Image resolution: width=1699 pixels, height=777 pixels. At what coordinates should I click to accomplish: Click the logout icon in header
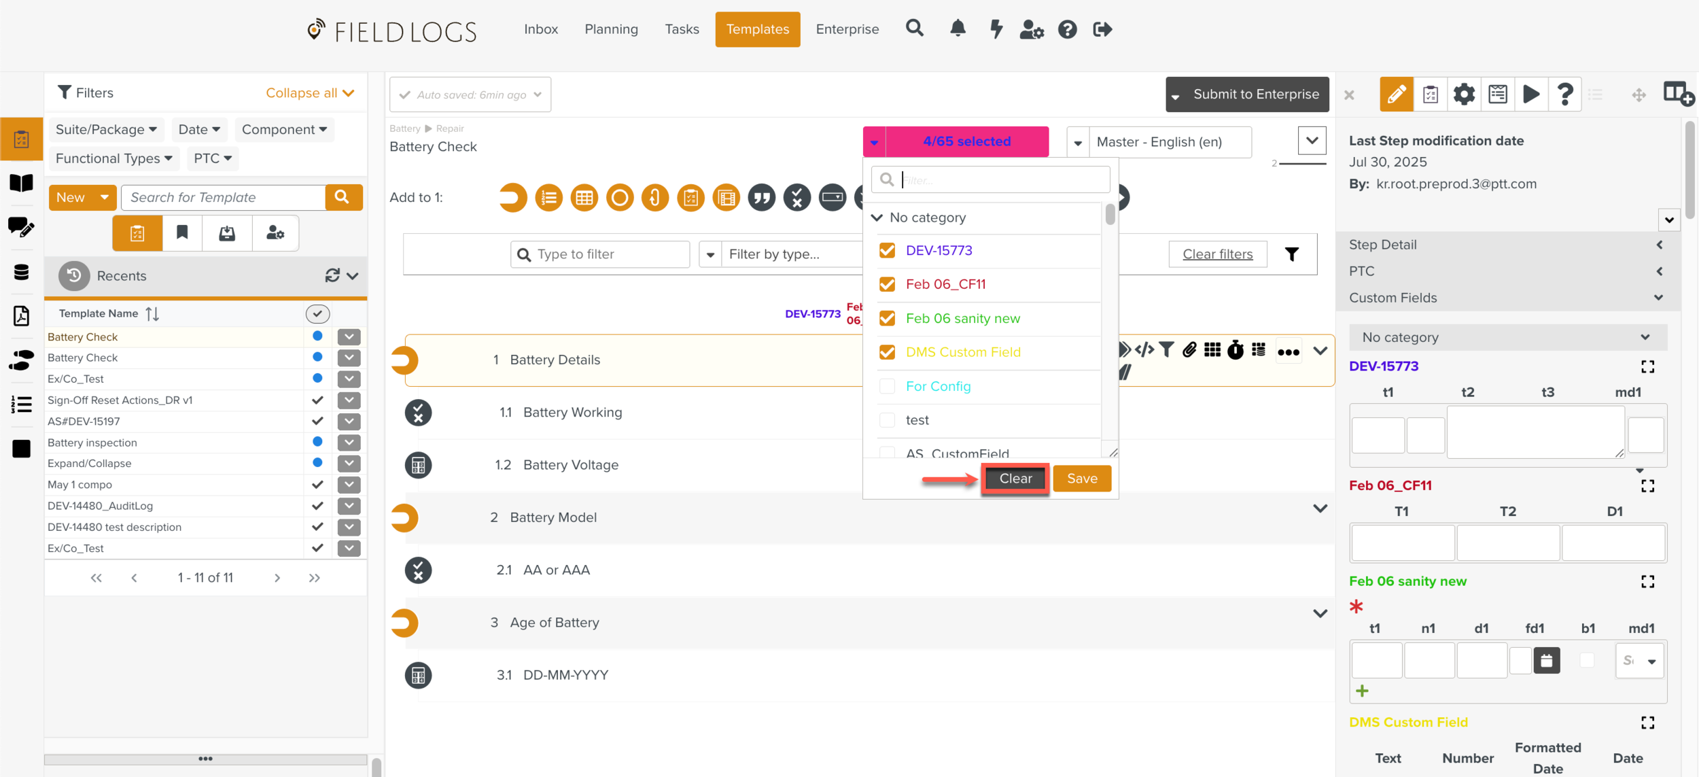tap(1102, 29)
